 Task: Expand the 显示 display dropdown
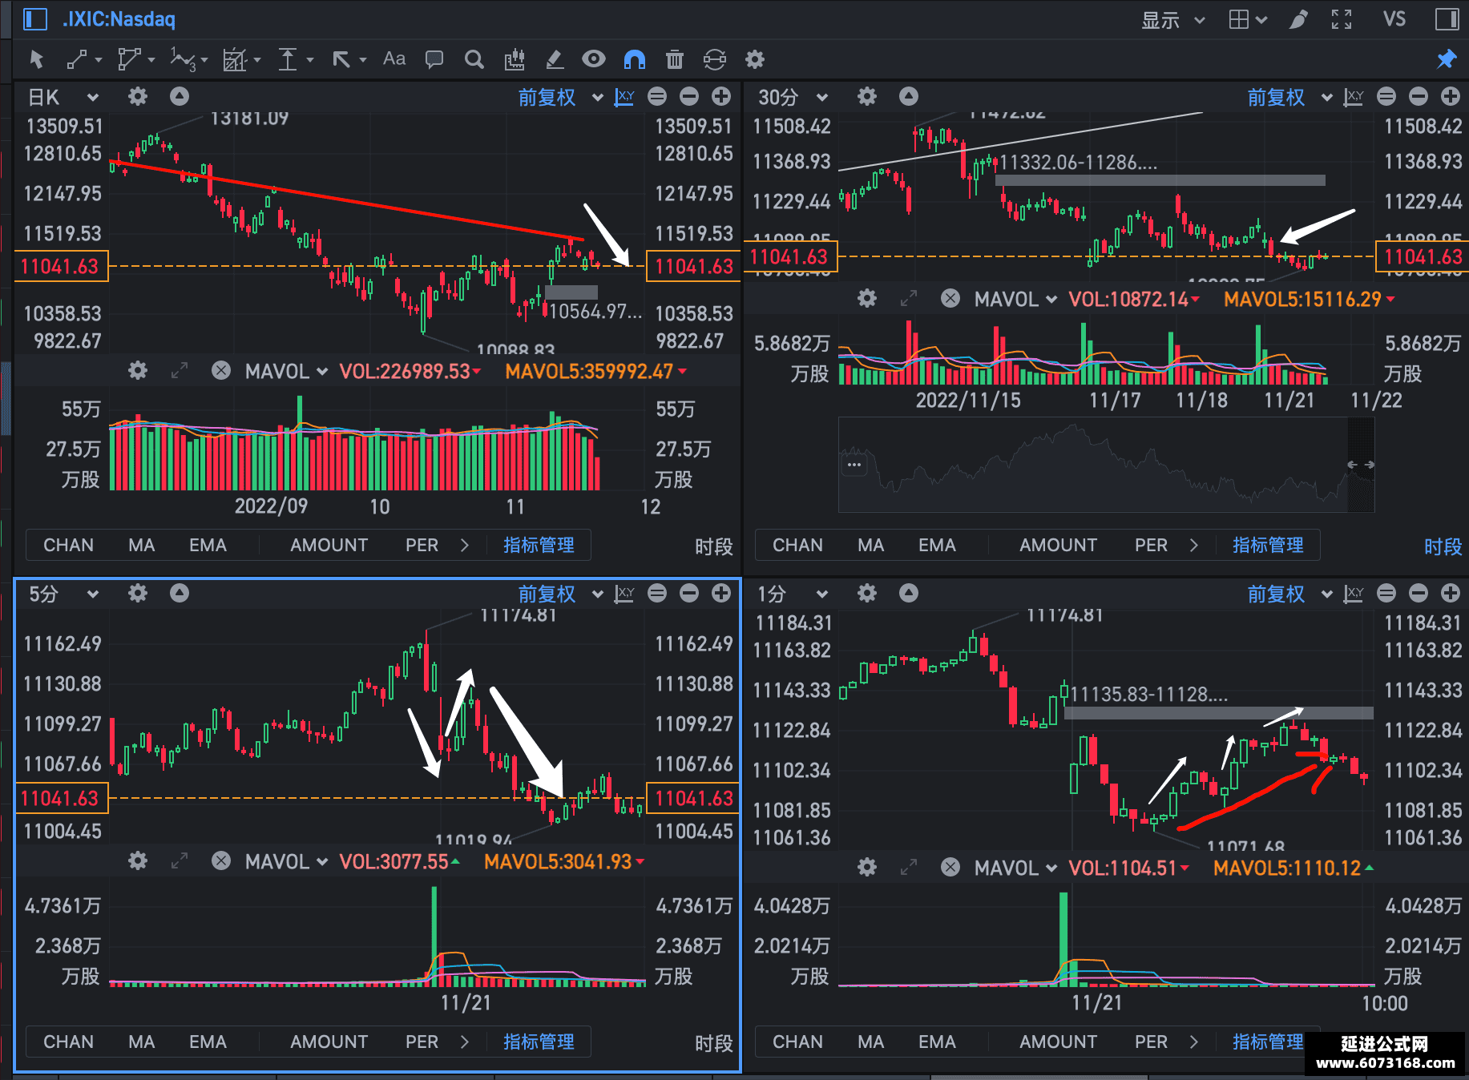pos(1173,20)
